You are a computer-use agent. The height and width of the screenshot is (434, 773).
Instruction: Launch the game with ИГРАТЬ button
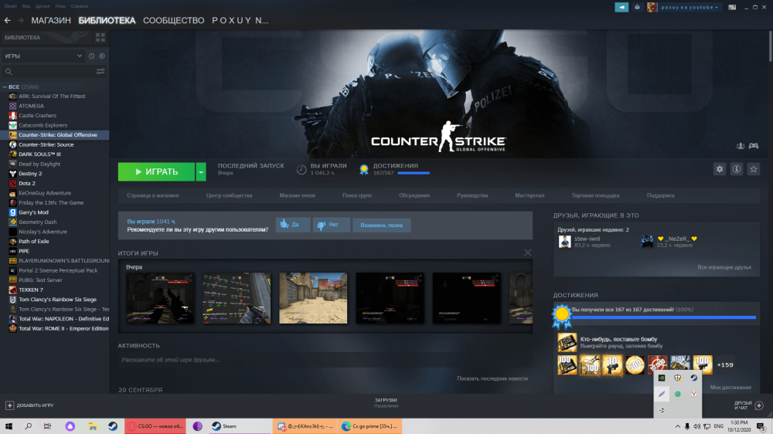pos(156,172)
